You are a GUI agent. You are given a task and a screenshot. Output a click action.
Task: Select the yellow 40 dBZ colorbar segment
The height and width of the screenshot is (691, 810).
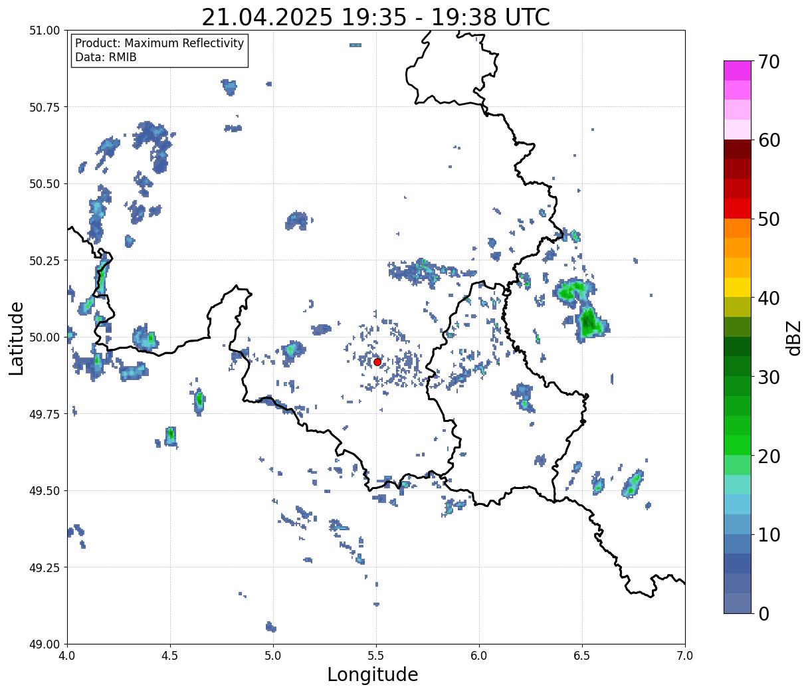[x=738, y=287]
